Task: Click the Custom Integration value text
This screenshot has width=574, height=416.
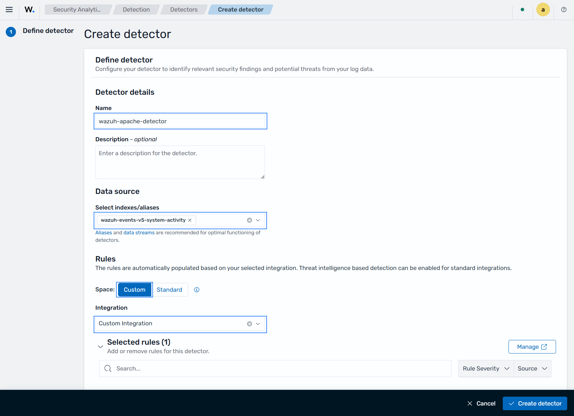Action: click(126, 323)
